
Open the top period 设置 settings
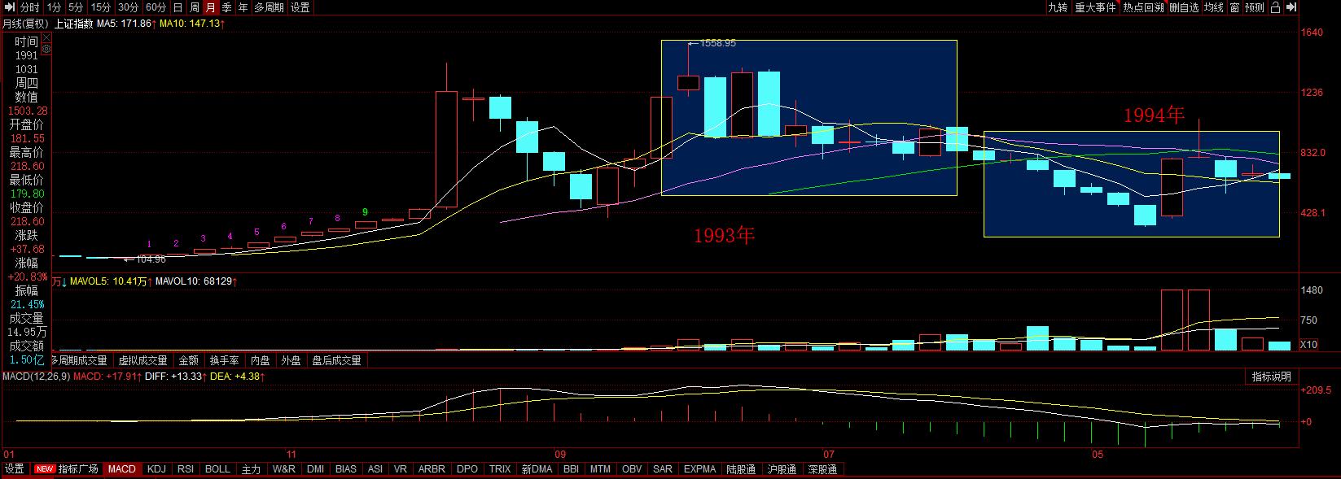click(300, 7)
